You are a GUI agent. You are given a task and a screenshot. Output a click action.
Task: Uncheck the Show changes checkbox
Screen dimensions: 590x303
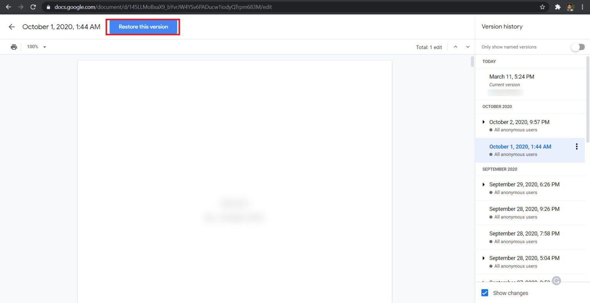[x=485, y=293]
